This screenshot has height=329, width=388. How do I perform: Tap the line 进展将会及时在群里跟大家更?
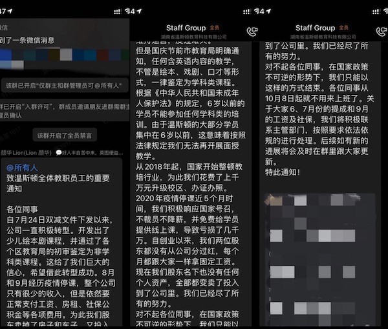pos(317,152)
